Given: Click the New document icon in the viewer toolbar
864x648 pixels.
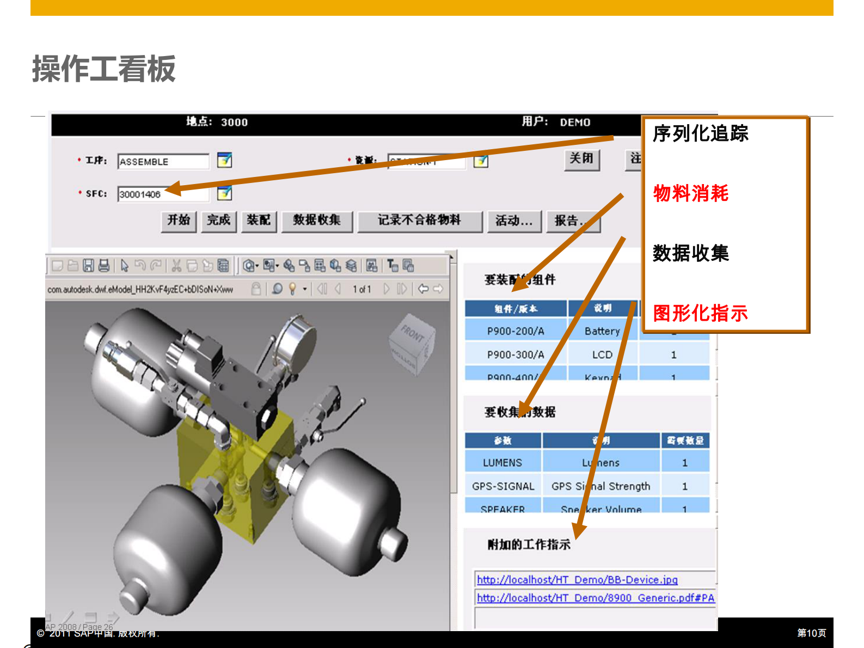Looking at the screenshot, I should point(57,265).
